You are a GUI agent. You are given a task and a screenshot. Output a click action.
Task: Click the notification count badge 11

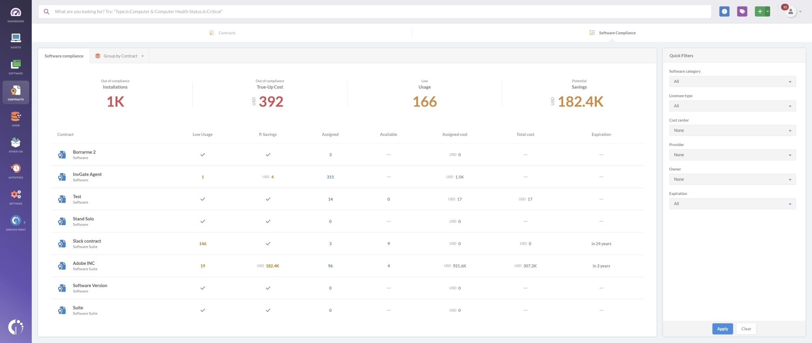pyautogui.click(x=785, y=7)
